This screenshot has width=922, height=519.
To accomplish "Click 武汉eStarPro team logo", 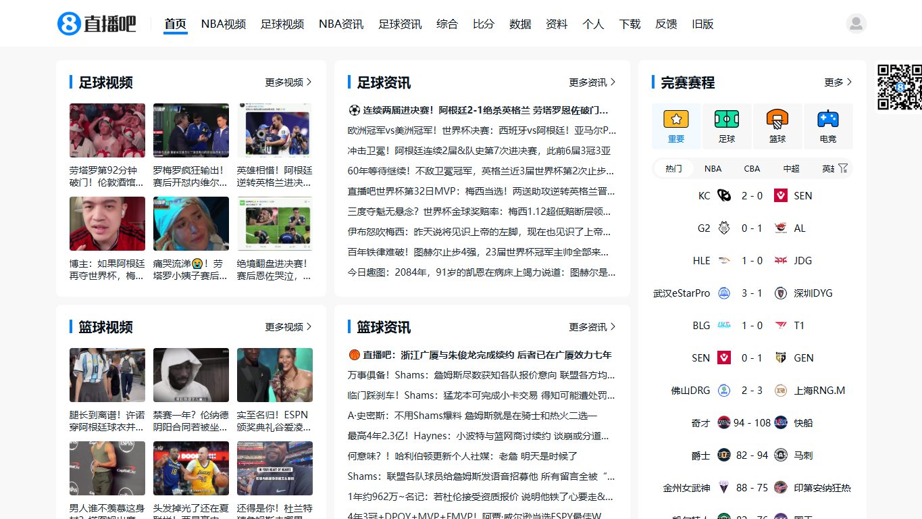I will coord(724,293).
